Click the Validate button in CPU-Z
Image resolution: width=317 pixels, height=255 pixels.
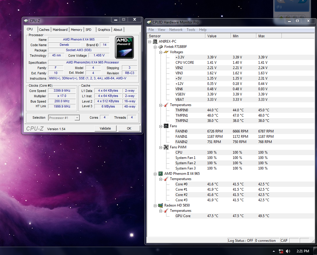pyautogui.click(x=105, y=128)
